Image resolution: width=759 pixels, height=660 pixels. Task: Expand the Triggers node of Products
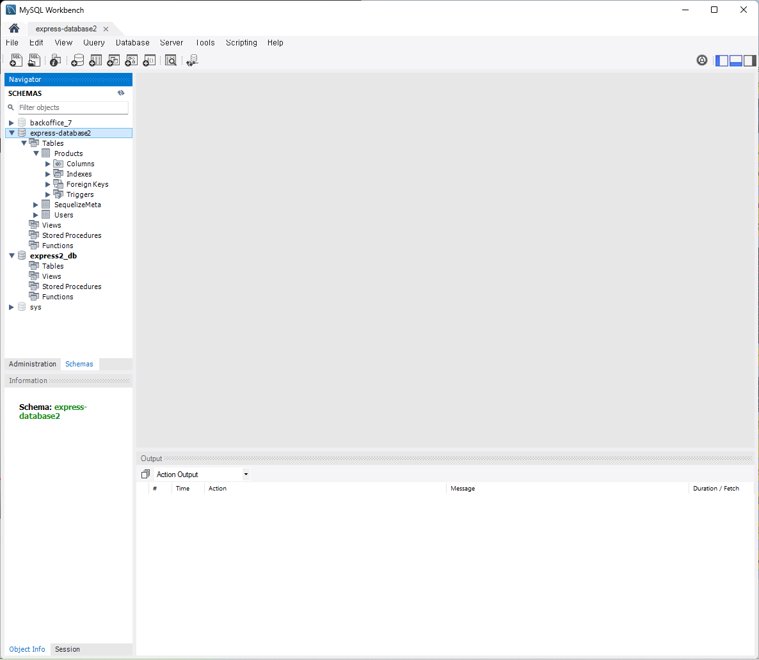coord(48,195)
